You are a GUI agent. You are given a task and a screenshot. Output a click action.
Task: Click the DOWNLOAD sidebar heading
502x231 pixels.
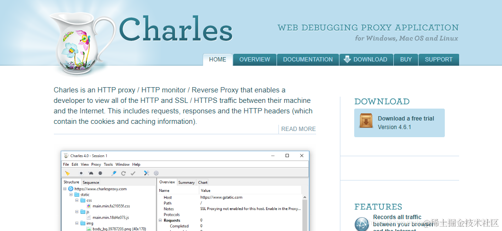[x=382, y=101]
